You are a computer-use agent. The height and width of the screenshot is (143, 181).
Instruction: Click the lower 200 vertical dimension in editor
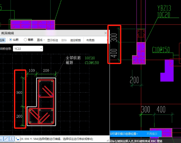pyautogui.click(x=19, y=116)
